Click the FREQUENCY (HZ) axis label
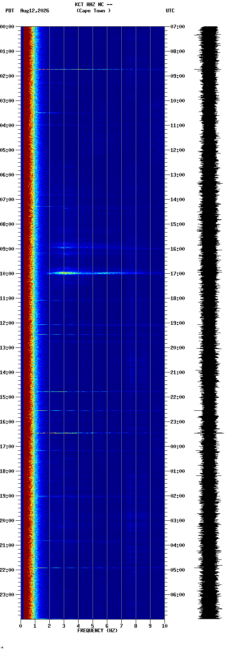 tap(97, 631)
